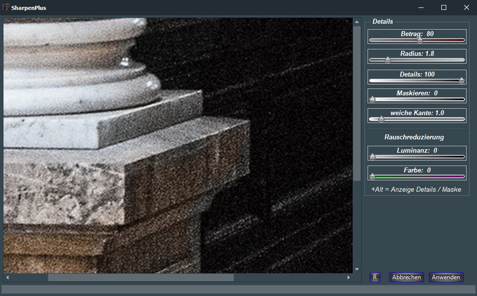Minimize the SharpenPlus window
This screenshot has height=296, width=477.
coord(421,7)
